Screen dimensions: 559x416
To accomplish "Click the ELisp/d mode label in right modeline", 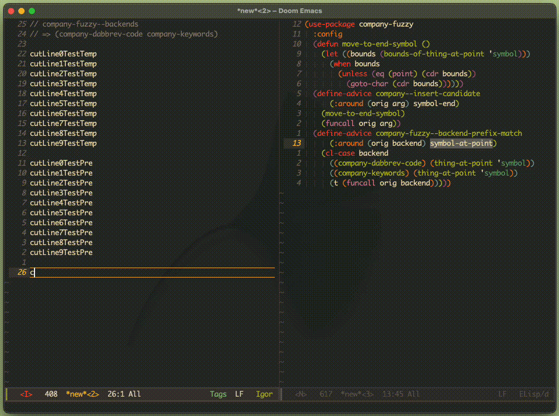I will pos(534,394).
